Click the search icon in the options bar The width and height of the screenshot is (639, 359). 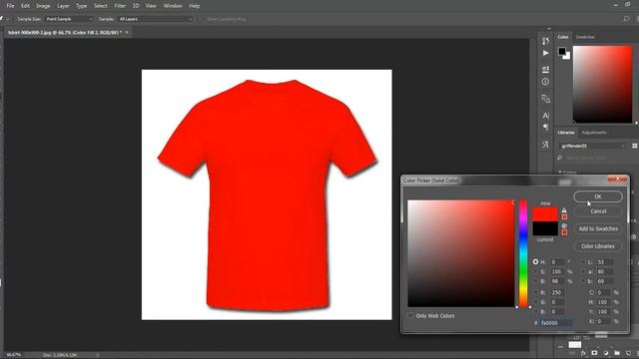626,19
